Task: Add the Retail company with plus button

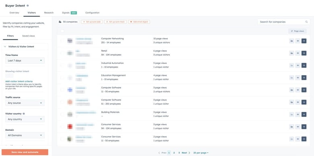Action: coord(304,53)
